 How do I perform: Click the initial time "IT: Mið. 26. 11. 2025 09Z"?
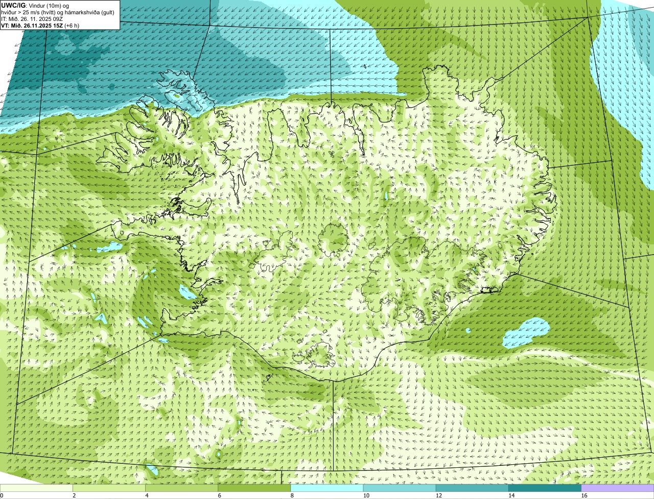tap(32, 19)
